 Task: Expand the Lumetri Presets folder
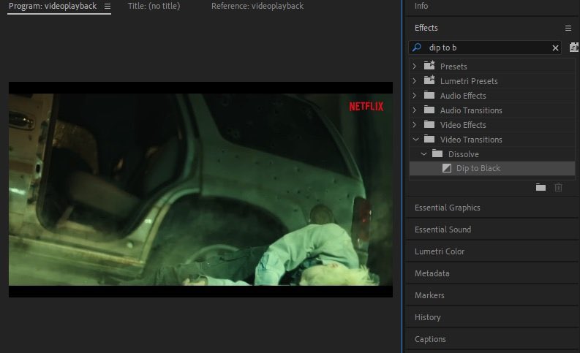(415, 80)
